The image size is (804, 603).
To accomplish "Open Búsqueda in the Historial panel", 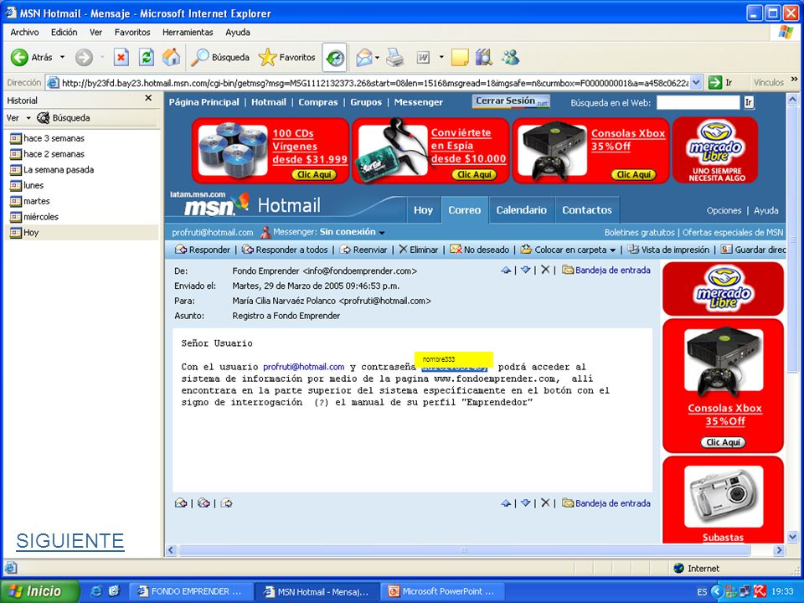I will 64,118.
